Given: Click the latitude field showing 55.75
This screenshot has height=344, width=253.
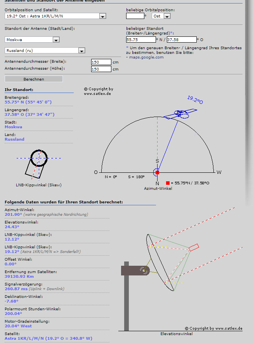Looking at the screenshot, I should click(x=141, y=40).
